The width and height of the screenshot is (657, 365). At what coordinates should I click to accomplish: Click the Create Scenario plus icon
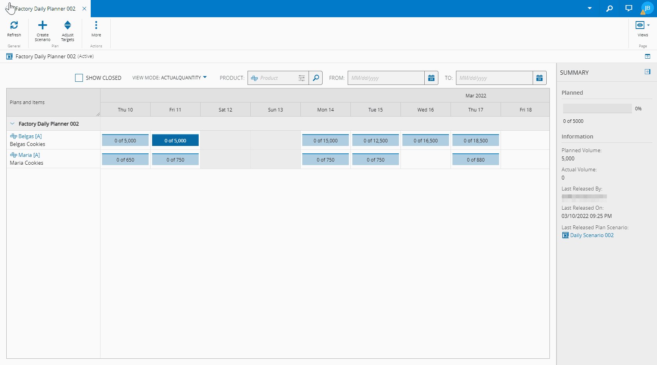[42, 25]
